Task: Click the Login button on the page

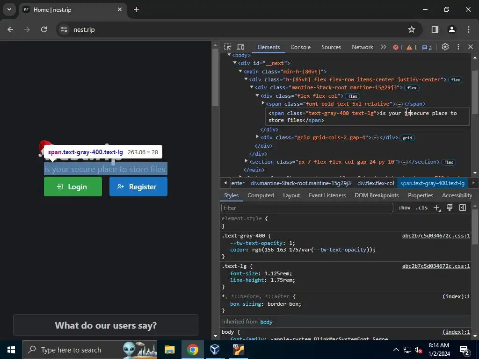Action: coord(73,187)
